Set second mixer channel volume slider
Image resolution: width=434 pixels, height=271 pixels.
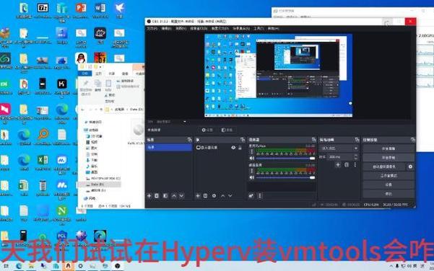[x=285, y=177]
